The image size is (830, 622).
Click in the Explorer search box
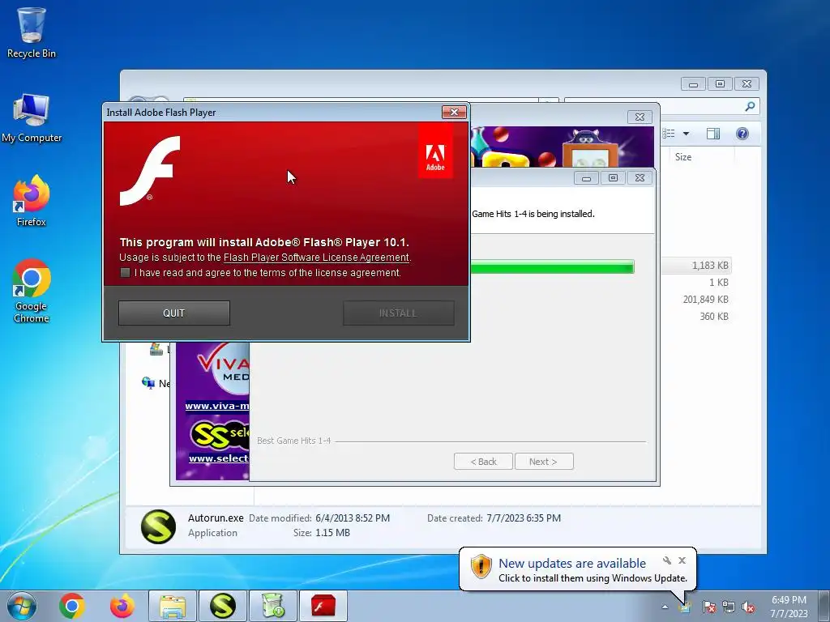[661, 106]
